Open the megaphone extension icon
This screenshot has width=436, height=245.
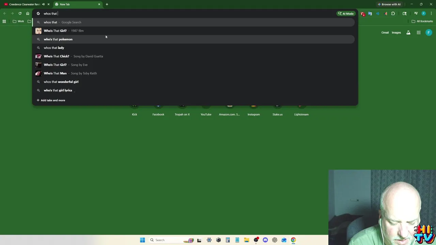[385, 14]
